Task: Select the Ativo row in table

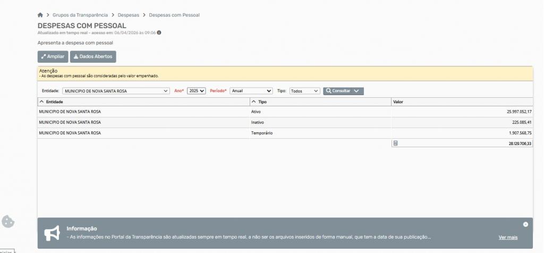Action: pos(255,112)
